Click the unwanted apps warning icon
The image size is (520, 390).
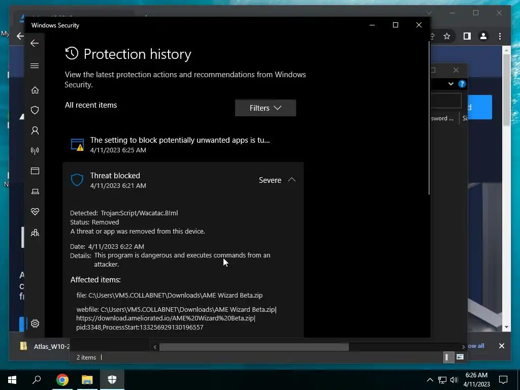[x=77, y=145]
